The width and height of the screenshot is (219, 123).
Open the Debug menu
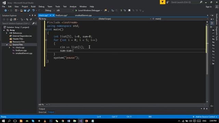[41, 6]
